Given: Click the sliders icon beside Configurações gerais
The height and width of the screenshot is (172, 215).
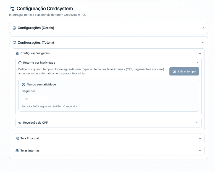Looking at the screenshot, I should tap(17, 53).
